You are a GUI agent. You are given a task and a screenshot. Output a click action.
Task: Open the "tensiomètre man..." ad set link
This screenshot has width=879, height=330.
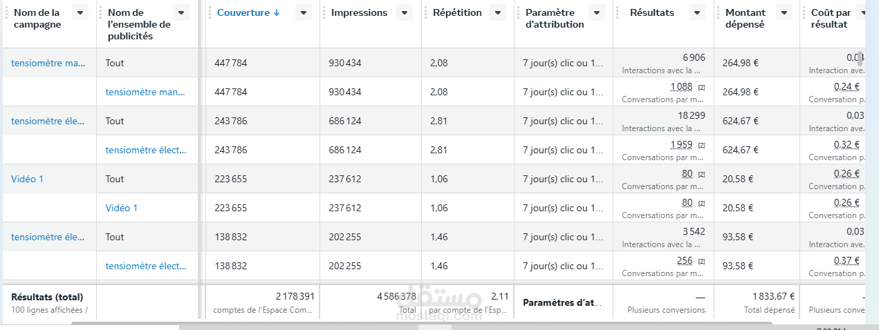145,92
